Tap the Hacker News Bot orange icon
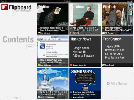This screenshot has width=134, height=100. [x=71, y=65]
